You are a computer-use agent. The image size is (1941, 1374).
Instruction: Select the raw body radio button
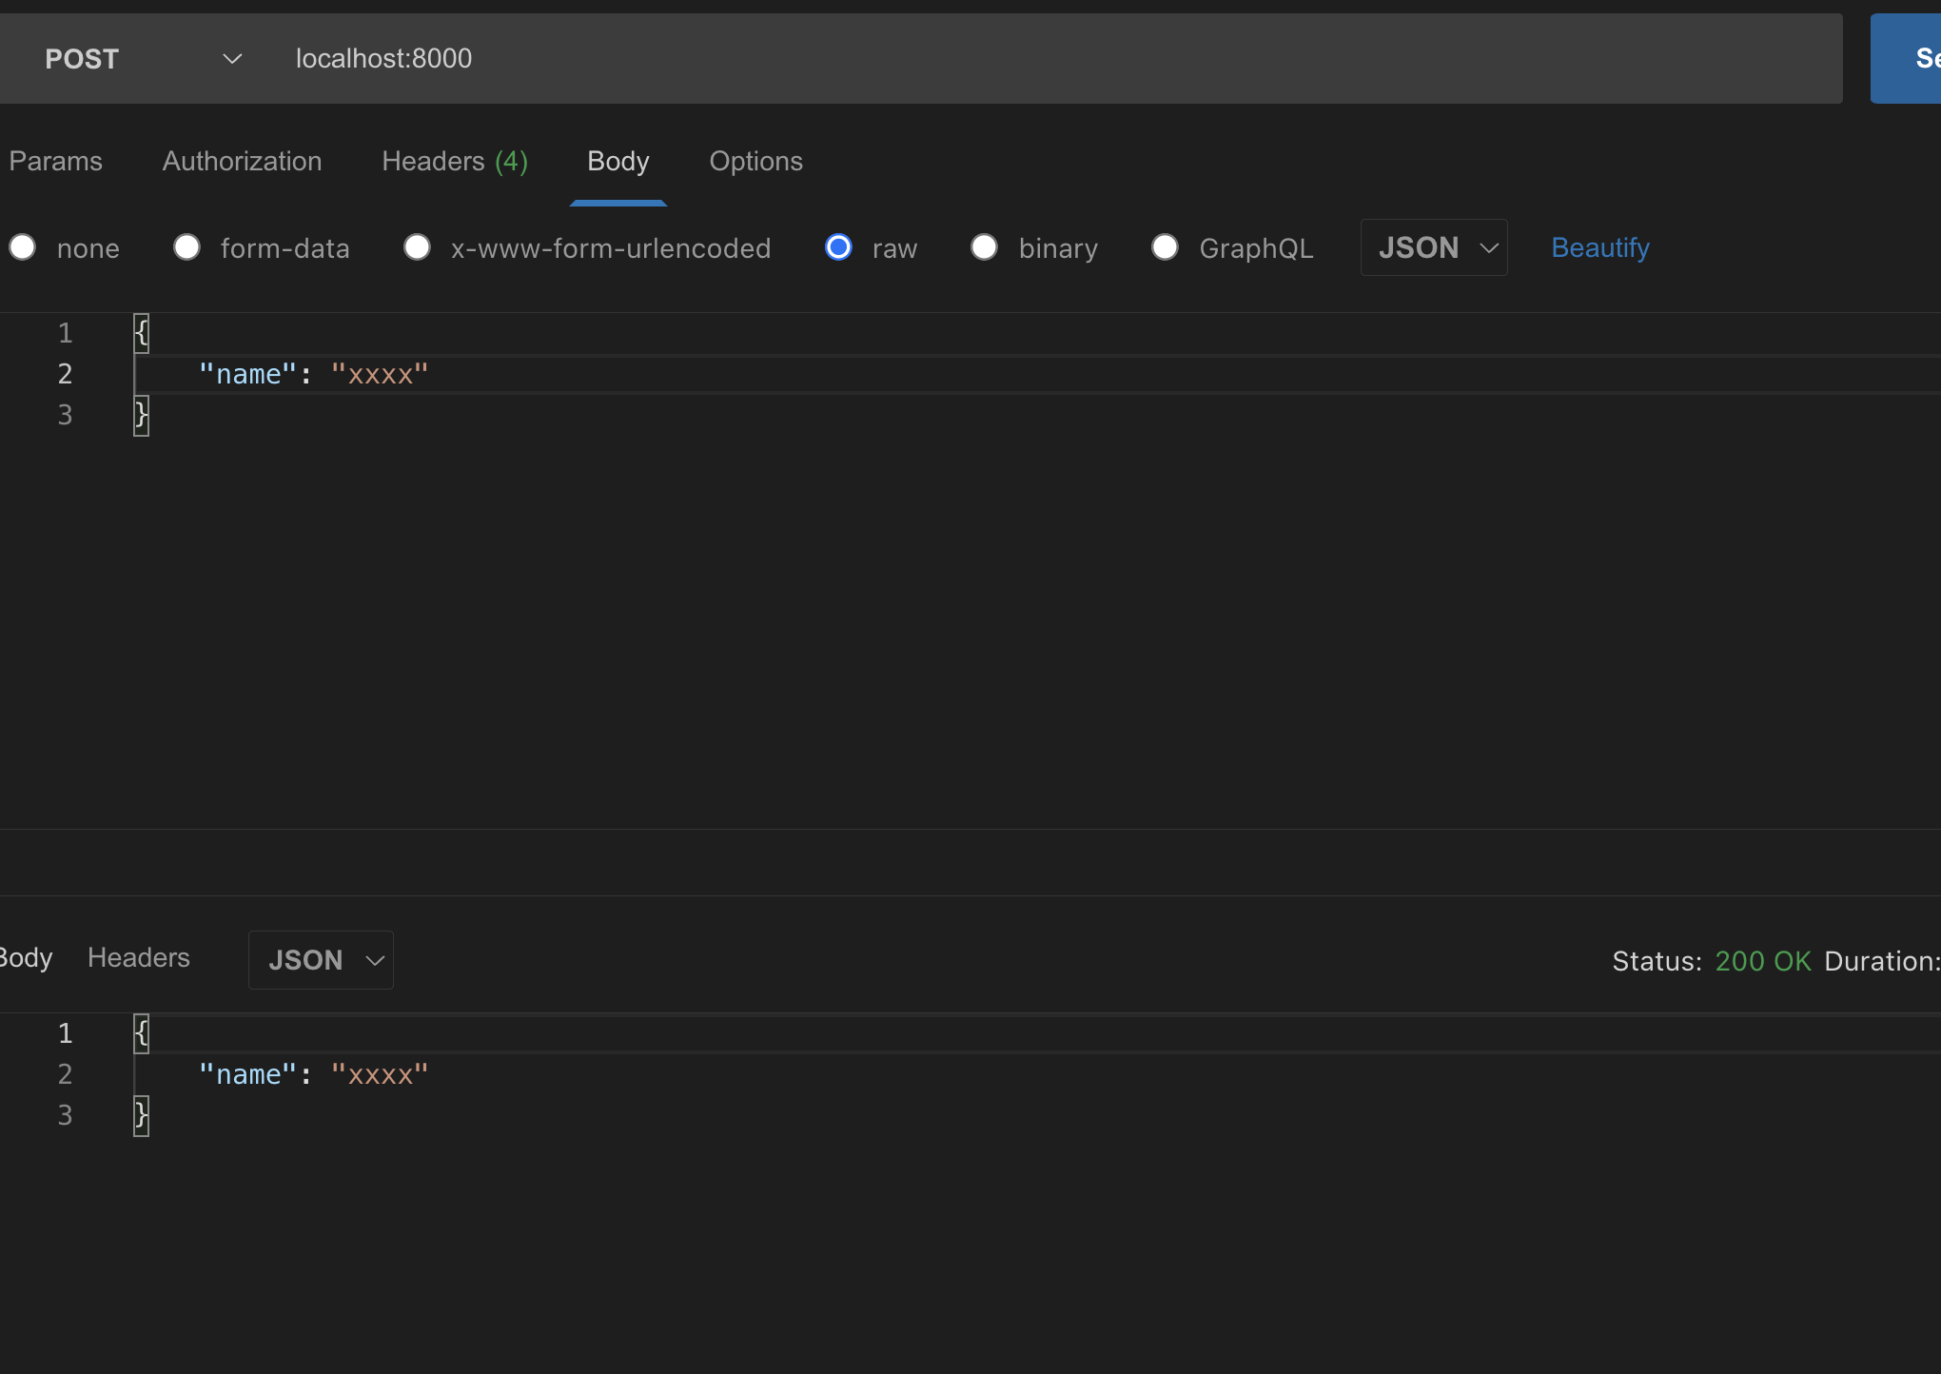pos(838,247)
